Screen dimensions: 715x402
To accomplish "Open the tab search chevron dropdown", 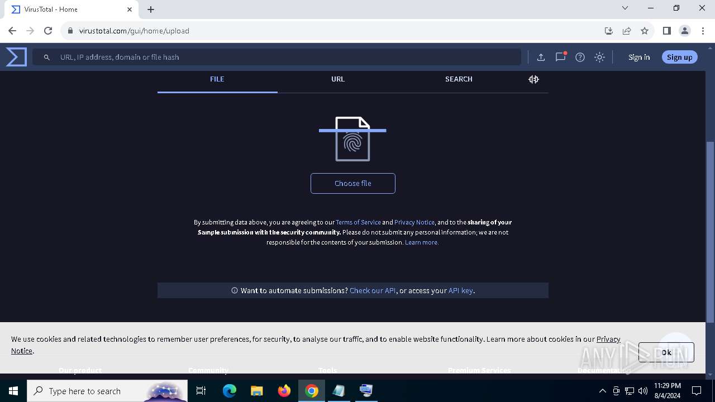I will pos(625,8).
